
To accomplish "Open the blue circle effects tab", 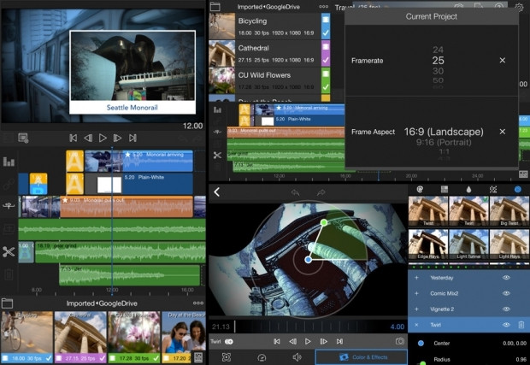I will [x=517, y=189].
